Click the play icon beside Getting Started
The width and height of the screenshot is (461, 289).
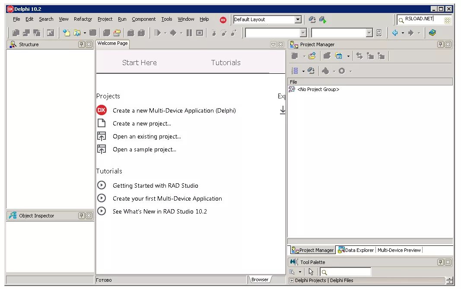[102, 185]
